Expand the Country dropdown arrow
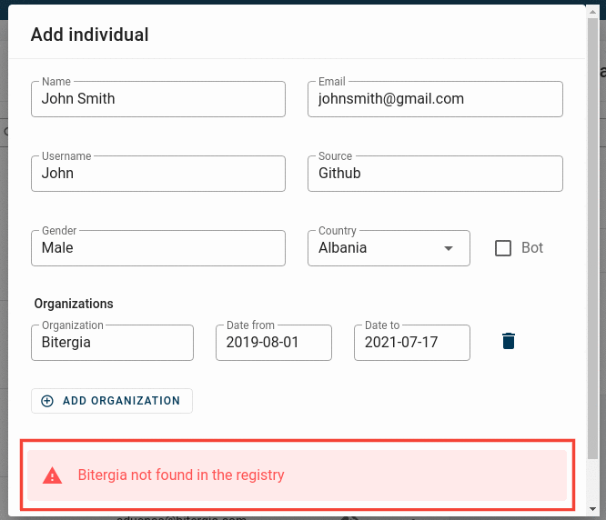Viewport: 606px width, 520px height. (449, 248)
